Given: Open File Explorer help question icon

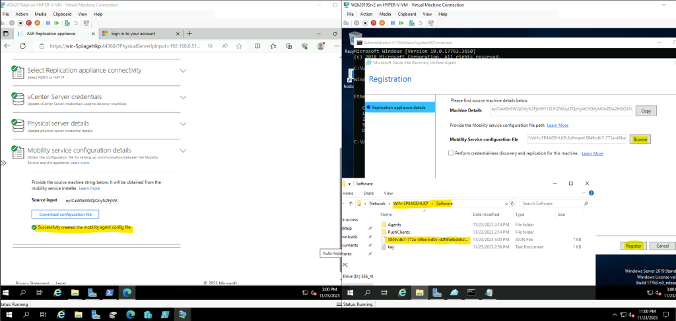Looking at the screenshot, I should [591, 194].
